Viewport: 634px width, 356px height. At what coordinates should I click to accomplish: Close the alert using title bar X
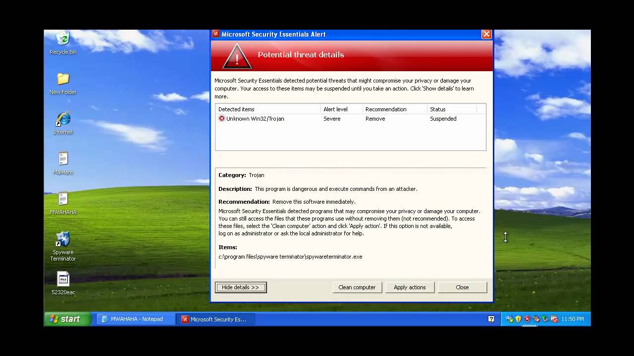tap(486, 34)
